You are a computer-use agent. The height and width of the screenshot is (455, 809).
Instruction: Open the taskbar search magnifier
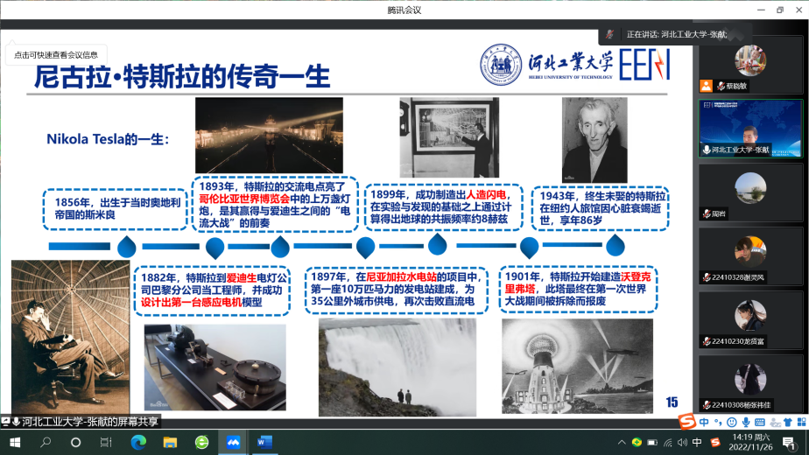pos(46,443)
